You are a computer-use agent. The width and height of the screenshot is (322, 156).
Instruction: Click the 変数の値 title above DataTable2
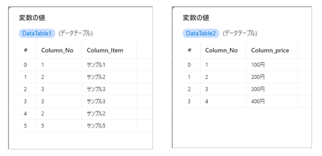pyautogui.click(x=196, y=18)
